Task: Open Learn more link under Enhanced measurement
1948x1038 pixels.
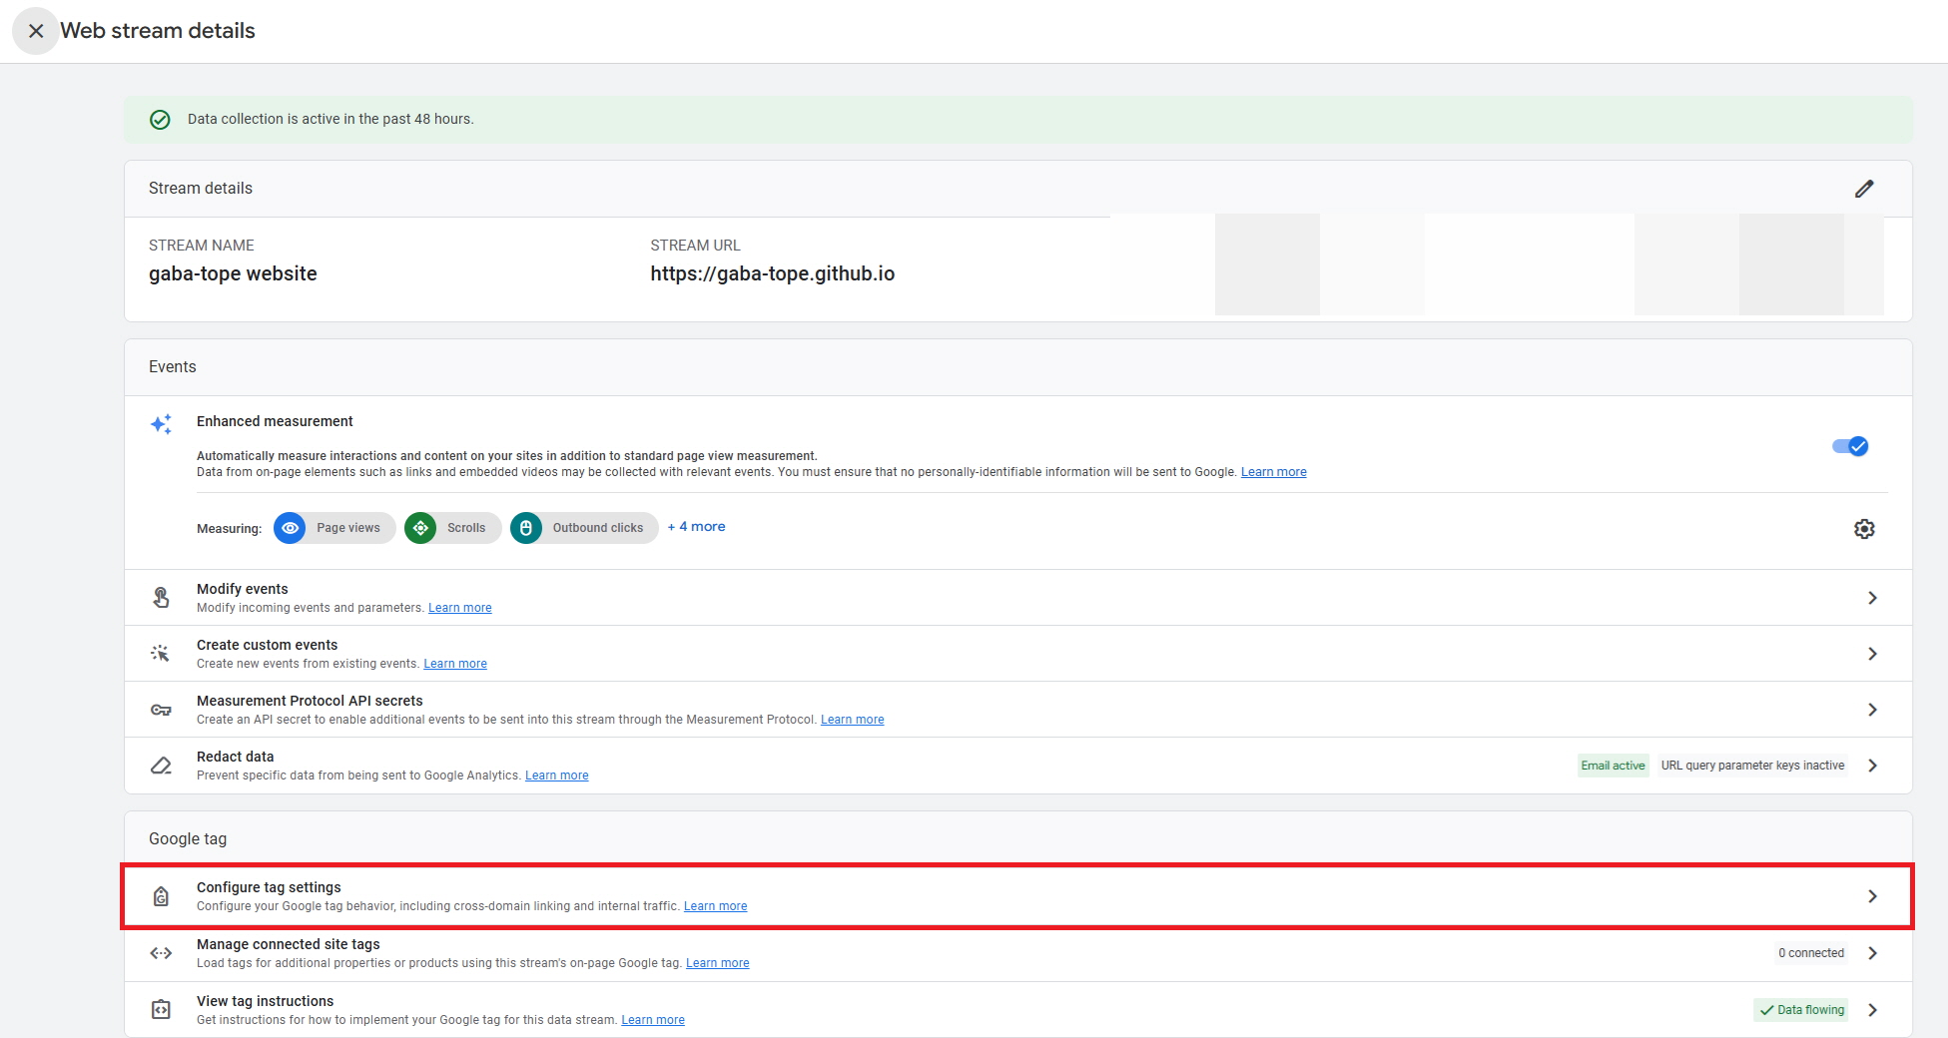Action: [x=1273, y=472]
